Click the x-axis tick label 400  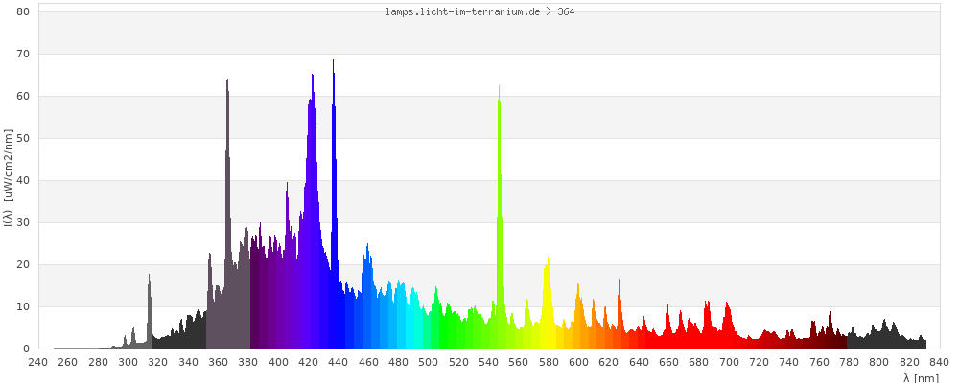point(278,362)
